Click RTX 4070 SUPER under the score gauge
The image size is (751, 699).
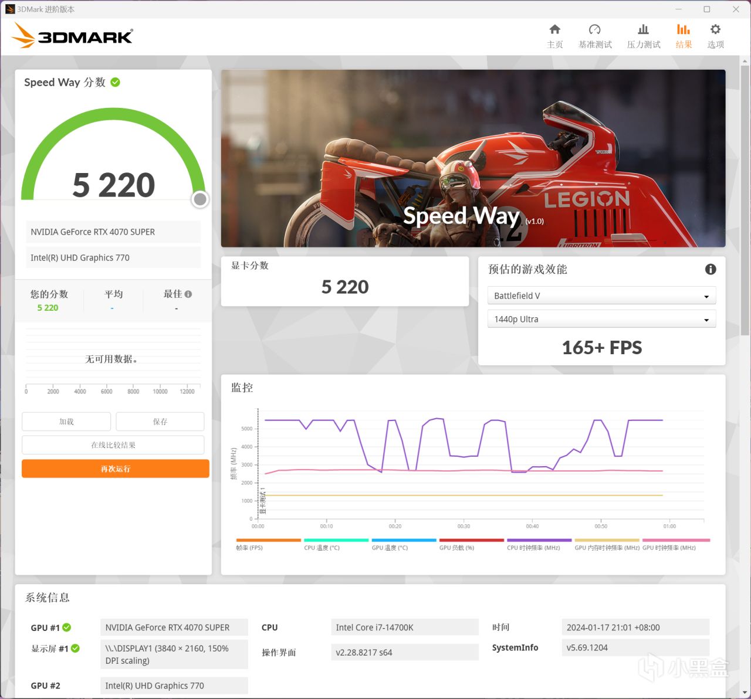tap(113, 232)
